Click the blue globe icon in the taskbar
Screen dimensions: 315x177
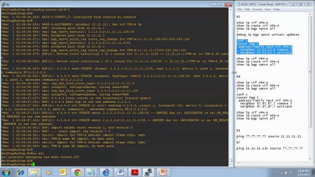[106, 173]
